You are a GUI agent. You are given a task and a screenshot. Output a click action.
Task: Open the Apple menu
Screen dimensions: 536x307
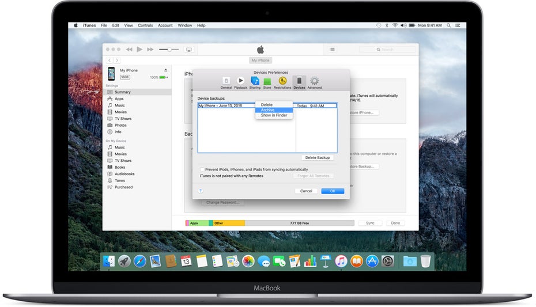click(76, 25)
